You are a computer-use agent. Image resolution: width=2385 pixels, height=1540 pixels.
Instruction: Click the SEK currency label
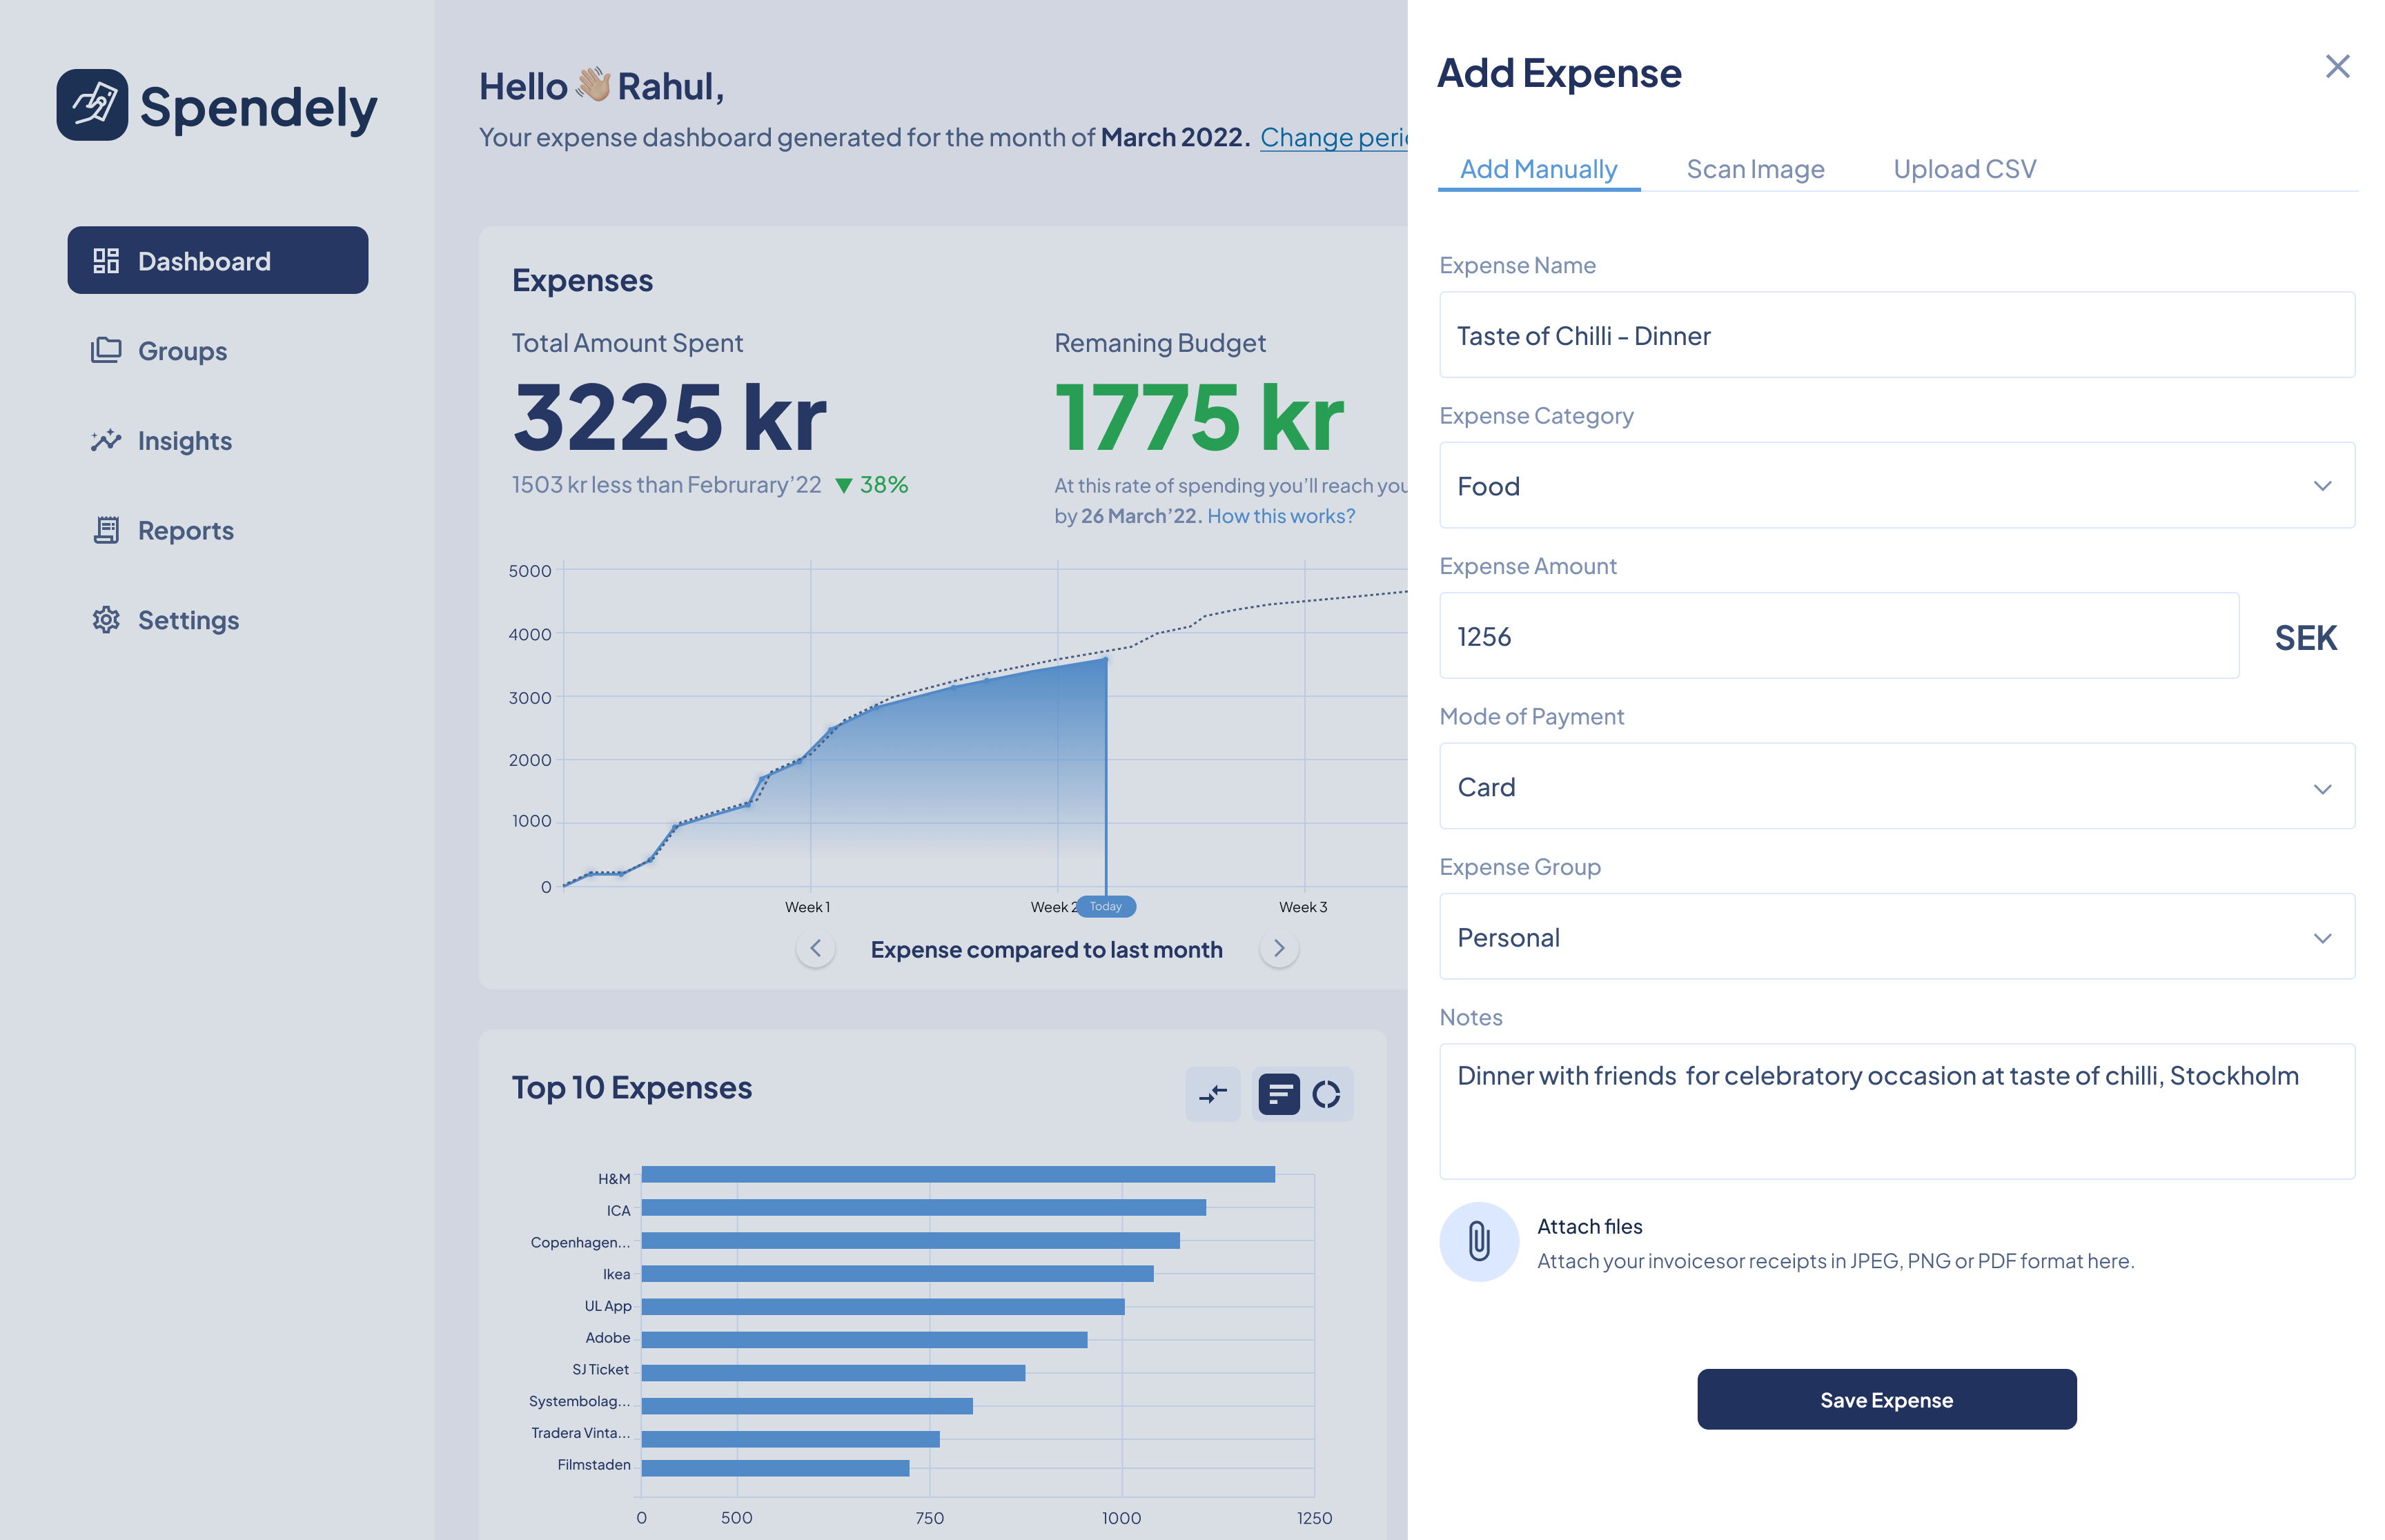(x=2305, y=638)
